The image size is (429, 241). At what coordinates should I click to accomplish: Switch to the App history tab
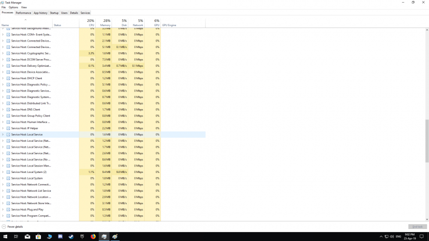click(x=40, y=13)
